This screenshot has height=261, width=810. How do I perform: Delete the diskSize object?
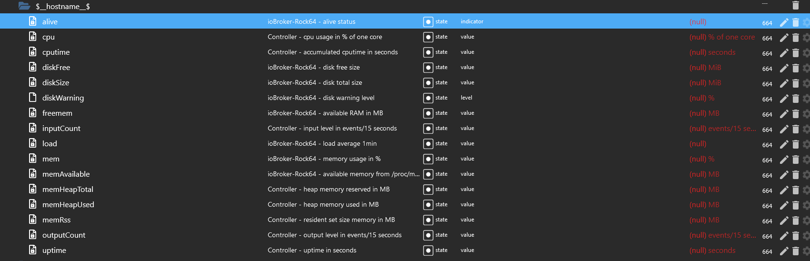[795, 83]
